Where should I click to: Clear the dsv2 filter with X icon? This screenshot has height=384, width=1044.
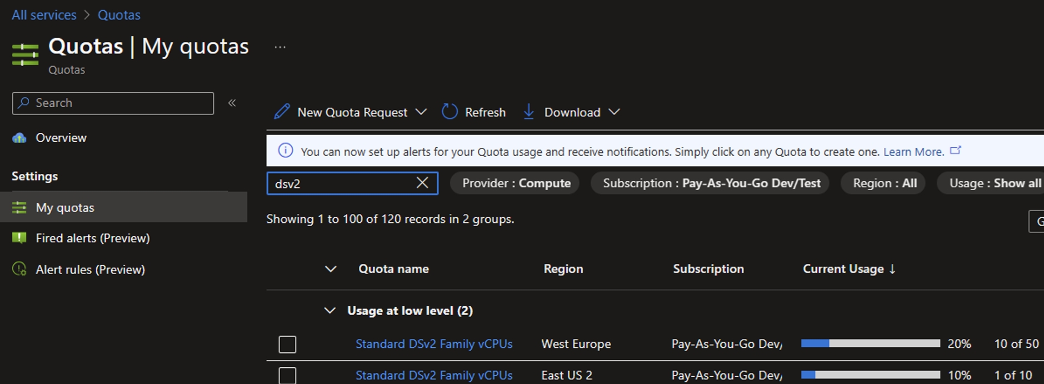[x=422, y=183]
